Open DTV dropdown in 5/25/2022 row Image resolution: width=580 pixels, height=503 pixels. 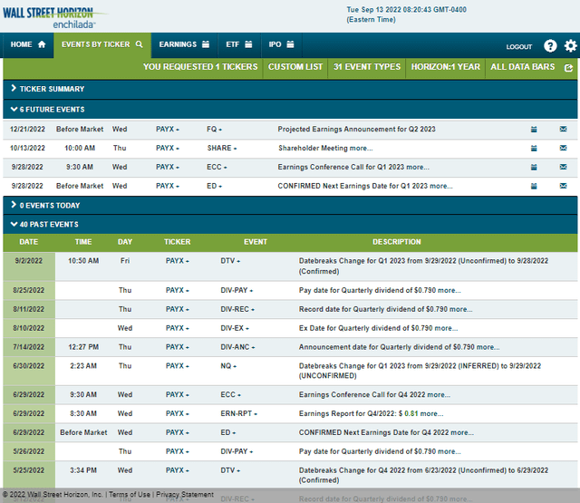(x=230, y=470)
